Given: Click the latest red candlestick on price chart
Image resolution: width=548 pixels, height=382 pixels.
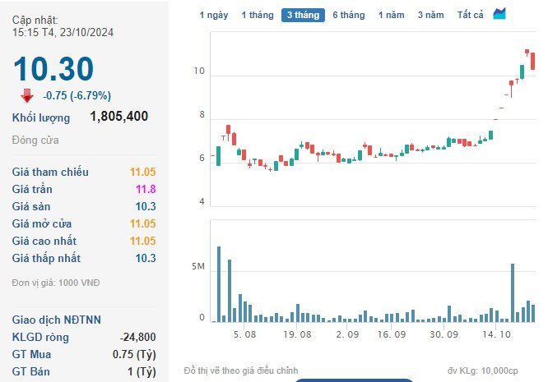Looking at the screenshot, I should (532, 61).
